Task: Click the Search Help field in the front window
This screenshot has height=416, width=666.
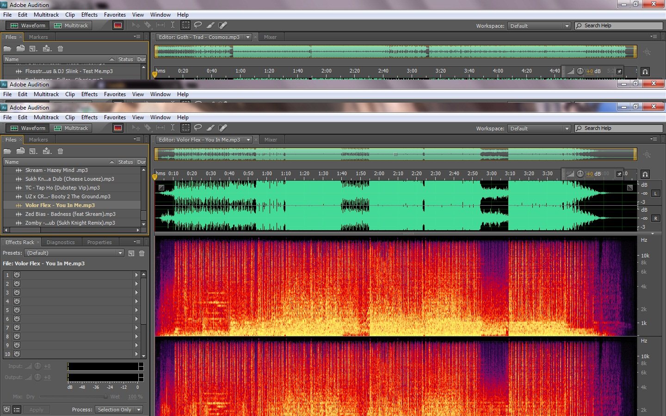Action: (619, 128)
